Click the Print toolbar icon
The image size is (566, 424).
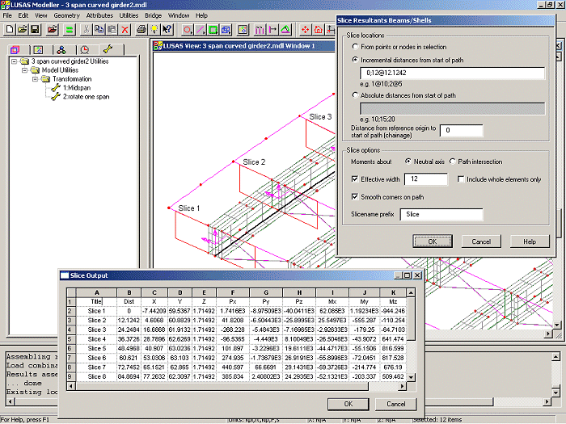click(x=141, y=30)
